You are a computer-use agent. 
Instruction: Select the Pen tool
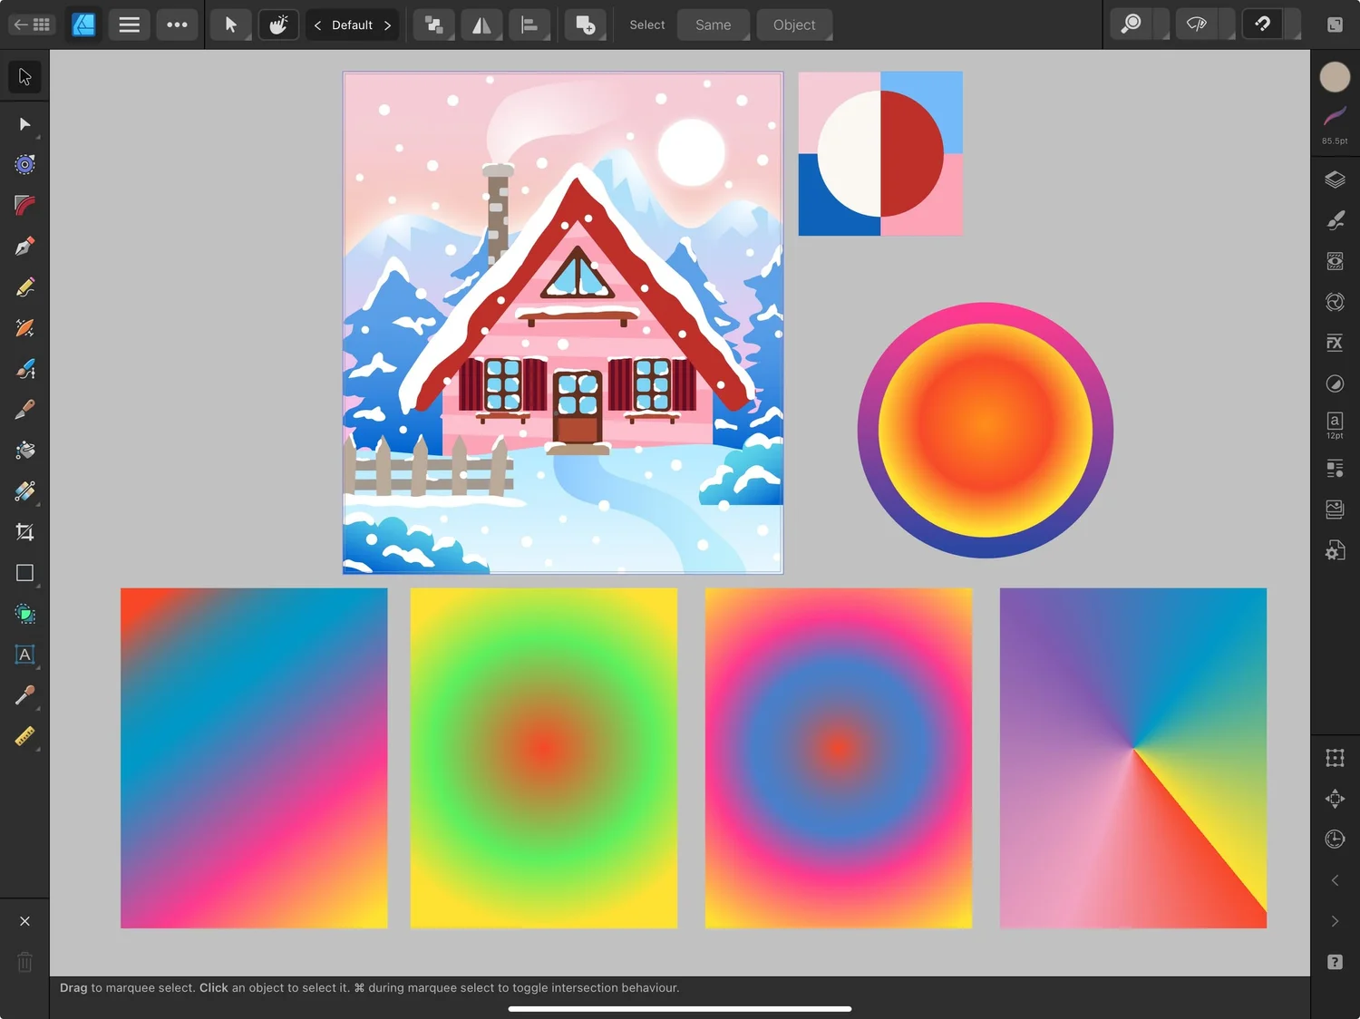[x=24, y=246]
